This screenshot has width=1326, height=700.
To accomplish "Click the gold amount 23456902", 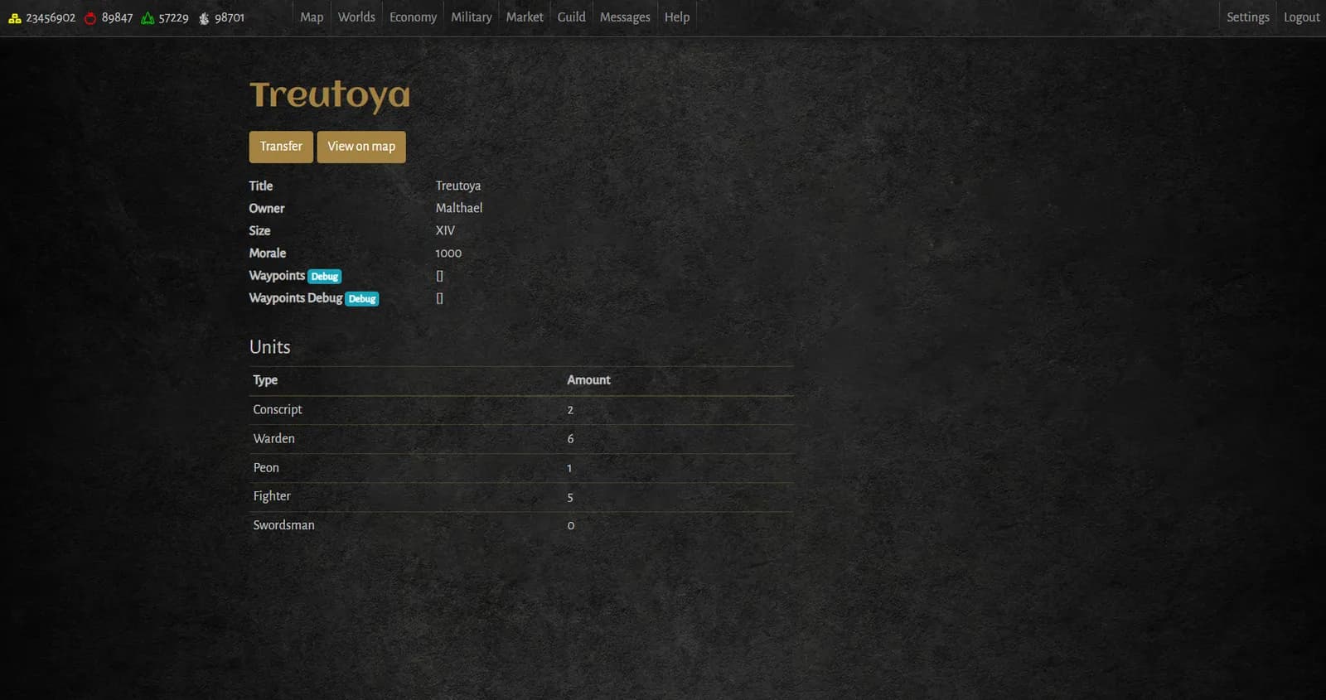I will (51, 18).
